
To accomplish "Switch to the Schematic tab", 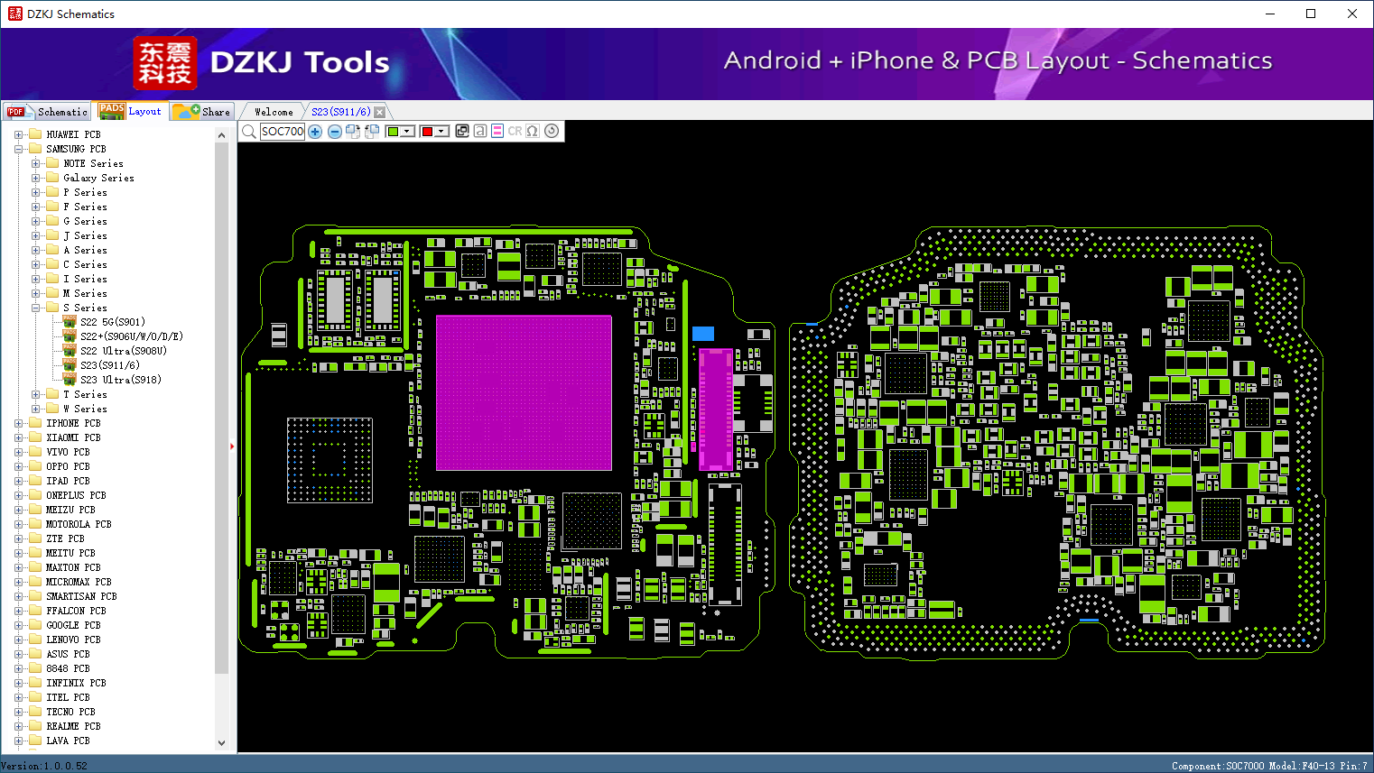I will tap(46, 112).
